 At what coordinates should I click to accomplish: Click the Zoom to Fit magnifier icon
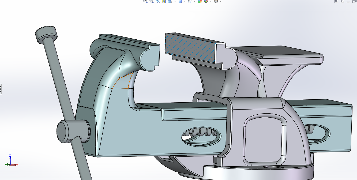coord(145,1)
